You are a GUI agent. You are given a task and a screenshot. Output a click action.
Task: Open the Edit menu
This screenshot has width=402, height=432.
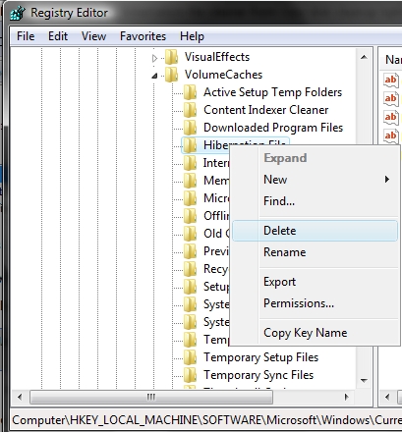(x=58, y=36)
